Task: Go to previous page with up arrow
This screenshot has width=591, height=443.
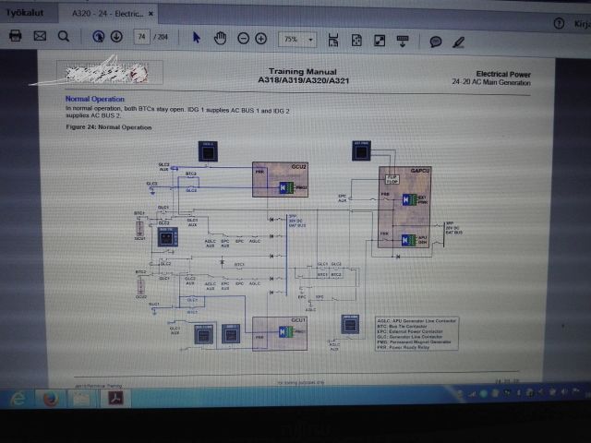Action: pos(99,37)
